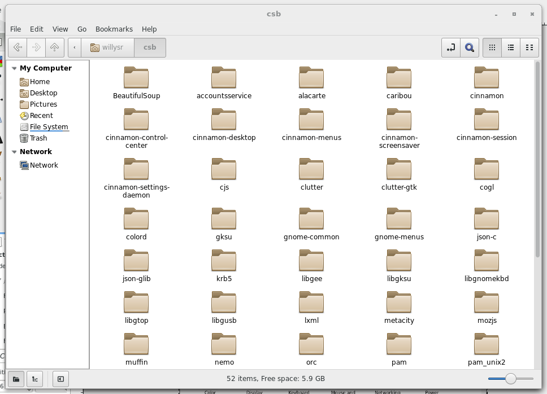Select the libgnomekbd folder
Image resolution: width=547 pixels, height=394 pixels.
[x=487, y=266]
